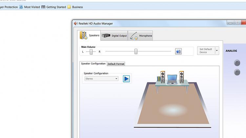Click the upper analog jack connector
This screenshot has width=246, height=138.
(237, 63)
